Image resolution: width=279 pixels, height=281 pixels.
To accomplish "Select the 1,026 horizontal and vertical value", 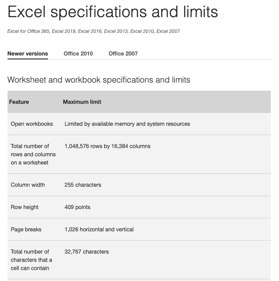I will click(x=99, y=229).
